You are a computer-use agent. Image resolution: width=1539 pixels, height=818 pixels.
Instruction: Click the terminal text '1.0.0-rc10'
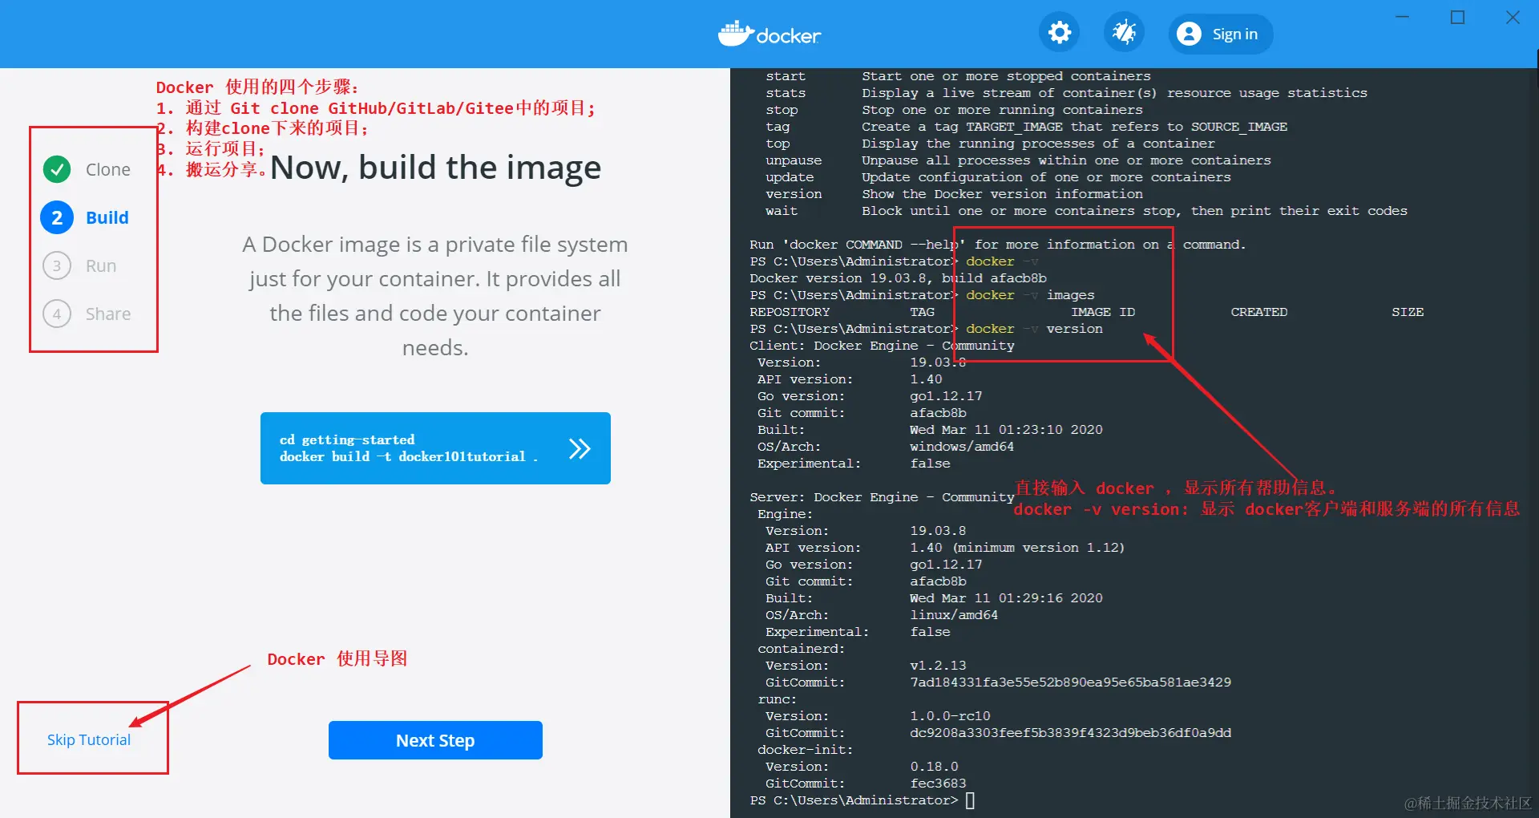[950, 716]
